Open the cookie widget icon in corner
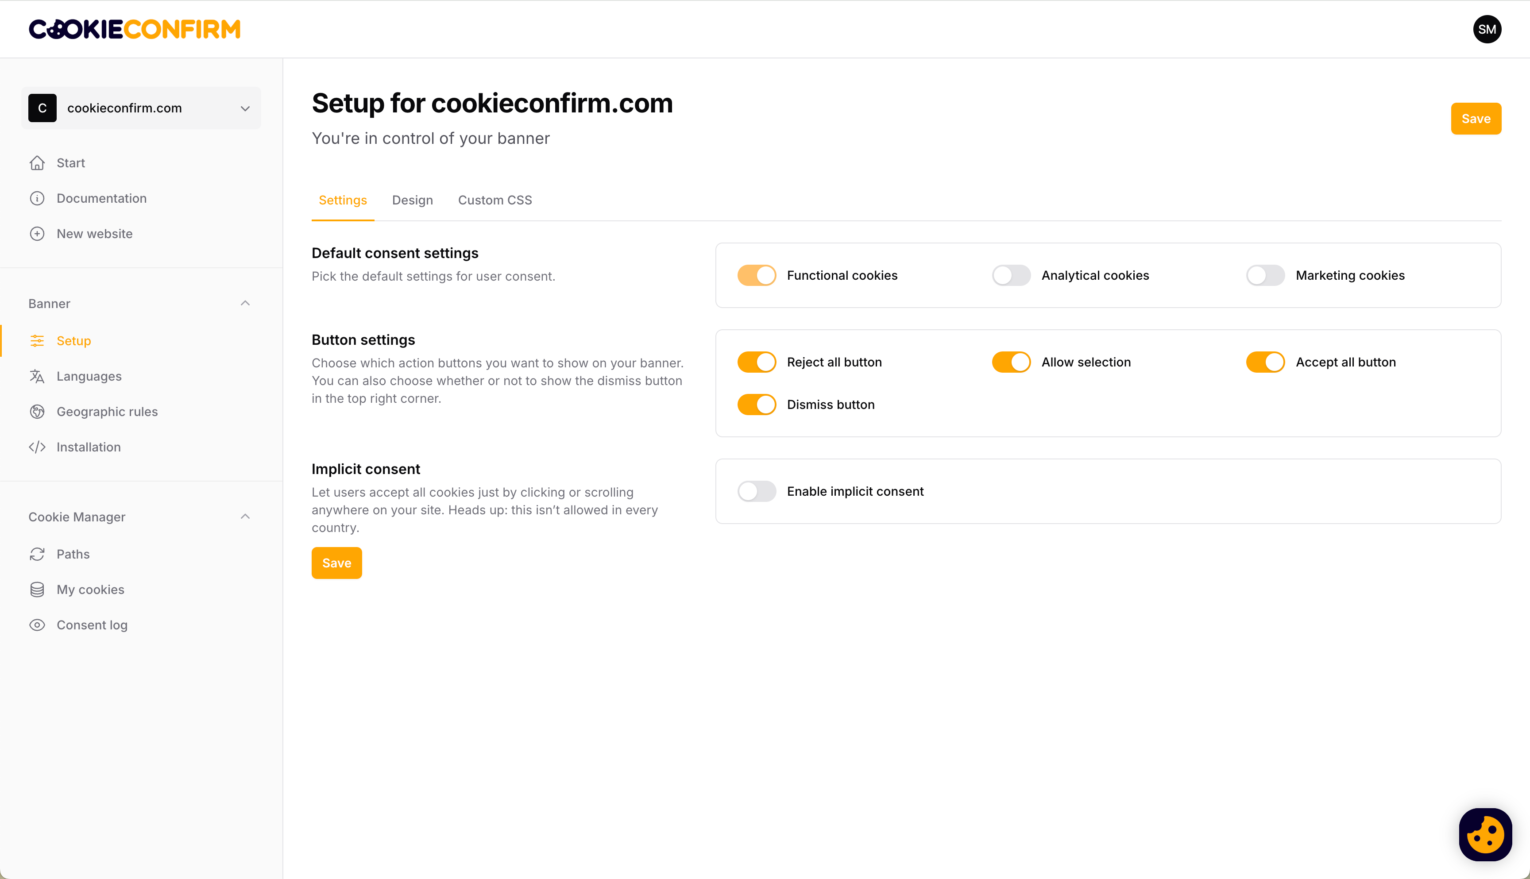The height and width of the screenshot is (879, 1530). [x=1485, y=834]
